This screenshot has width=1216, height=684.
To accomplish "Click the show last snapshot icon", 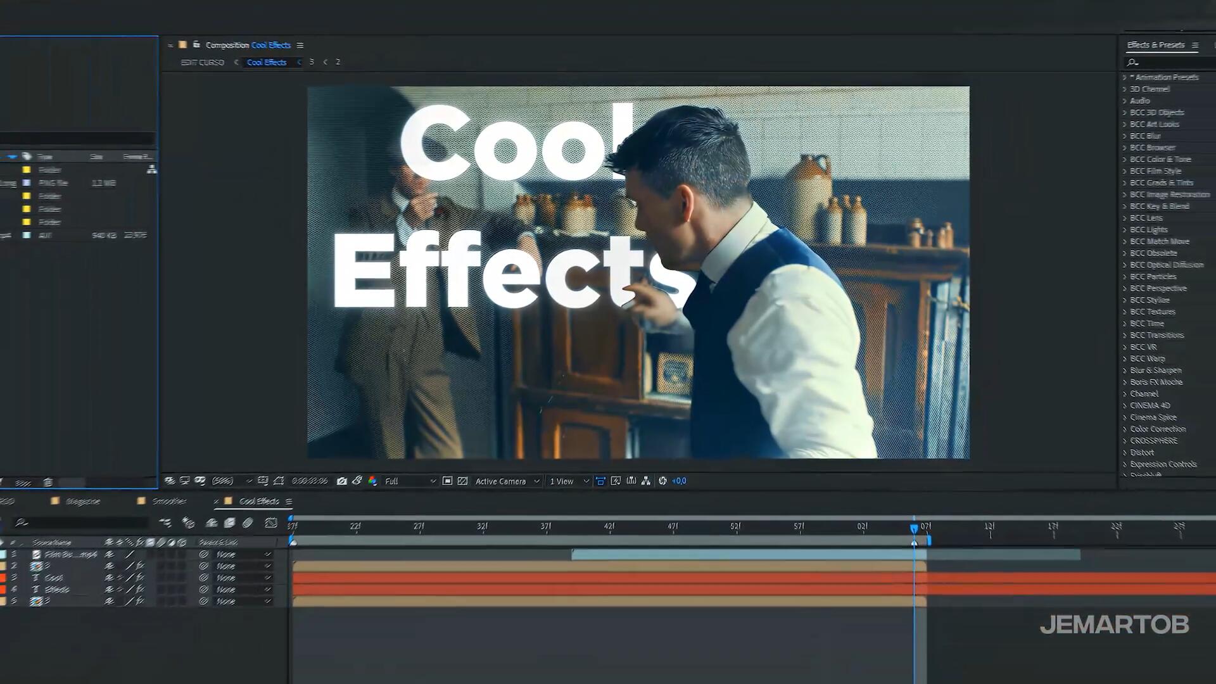I will (x=357, y=481).
